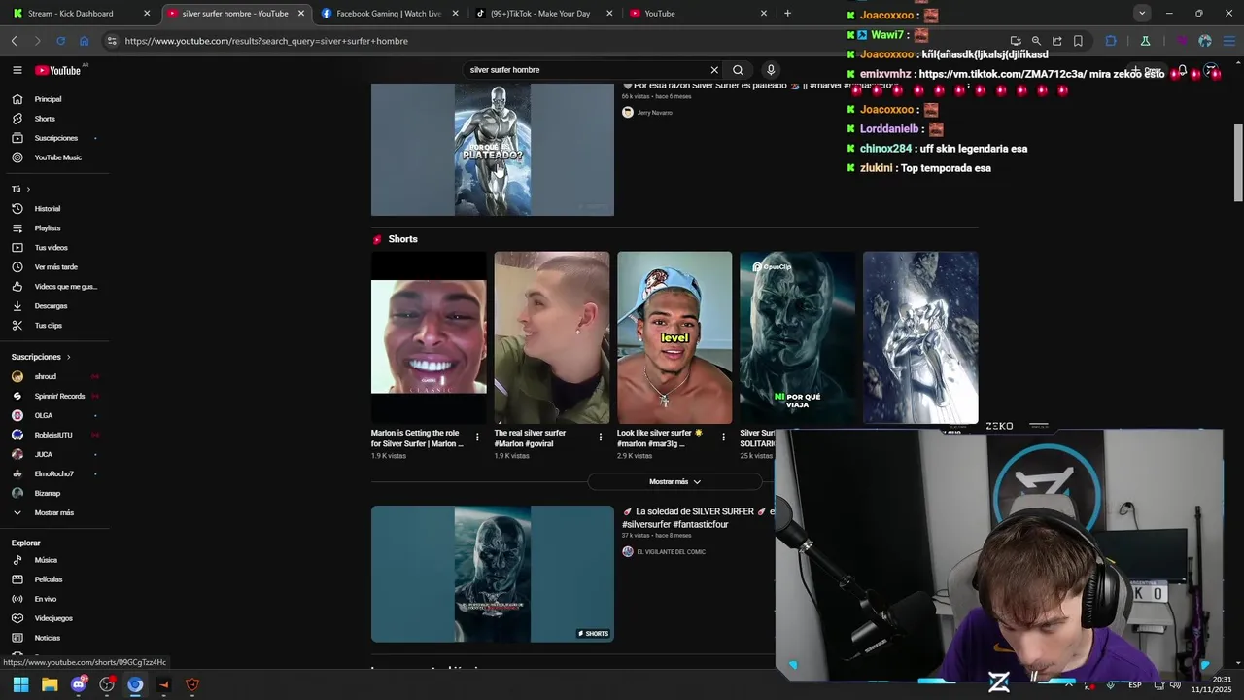Go back in the browser
The width and height of the screenshot is (1244, 700).
click(x=14, y=41)
